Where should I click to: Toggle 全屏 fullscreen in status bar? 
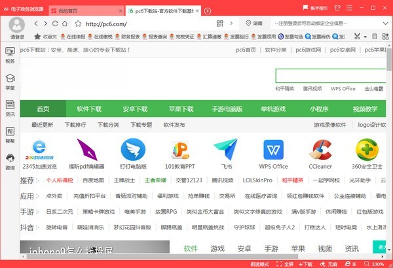(x=285, y=264)
